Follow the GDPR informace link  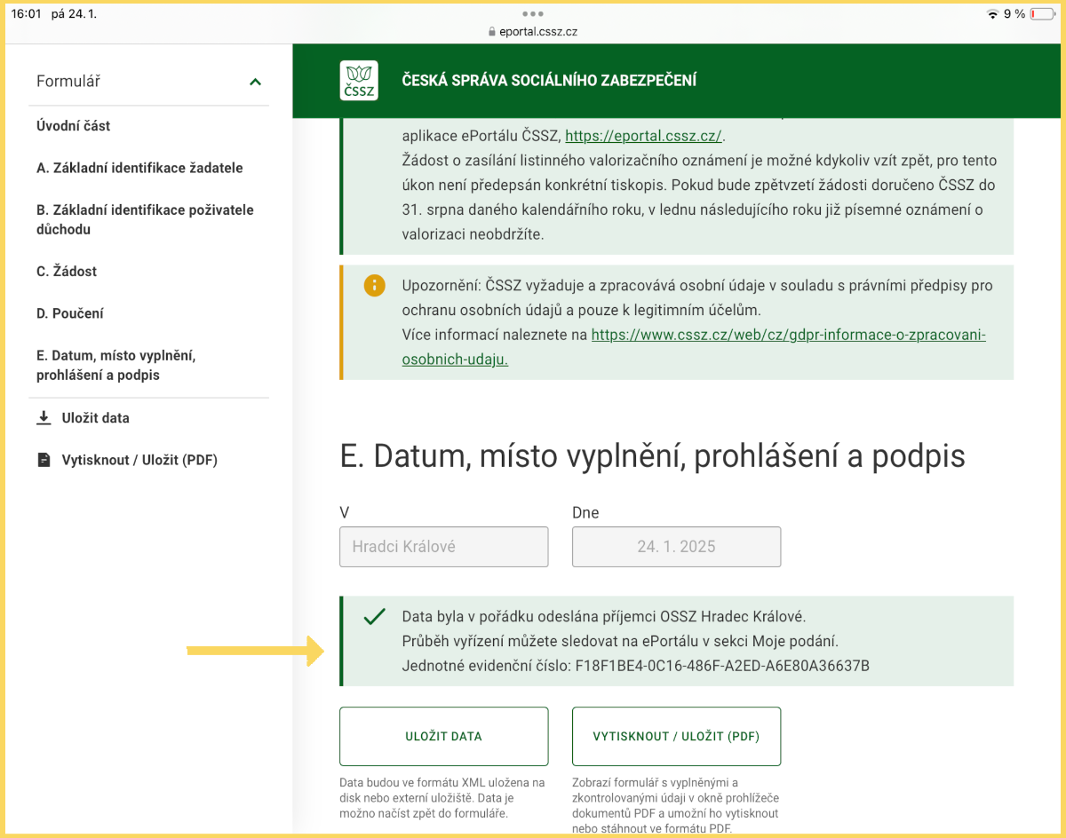click(788, 336)
